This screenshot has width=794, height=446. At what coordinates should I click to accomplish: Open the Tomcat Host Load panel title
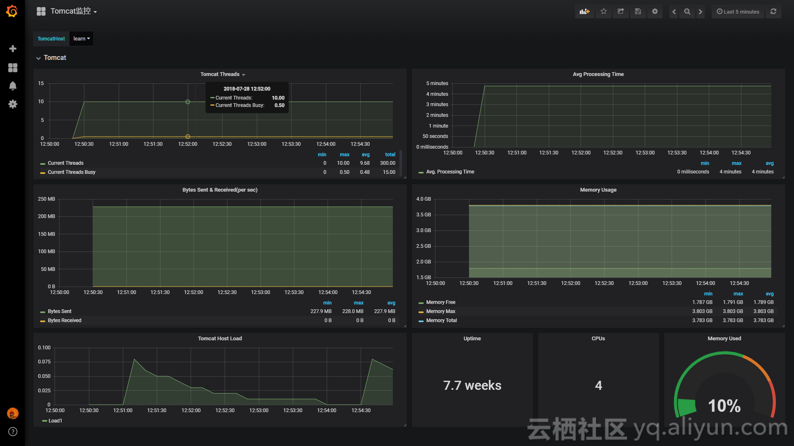[x=220, y=339]
